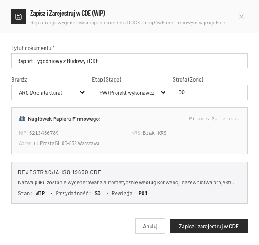Click the building icon beside Nagłówek Papieru Firmowego
The width and height of the screenshot is (259, 245).
(x=22, y=118)
